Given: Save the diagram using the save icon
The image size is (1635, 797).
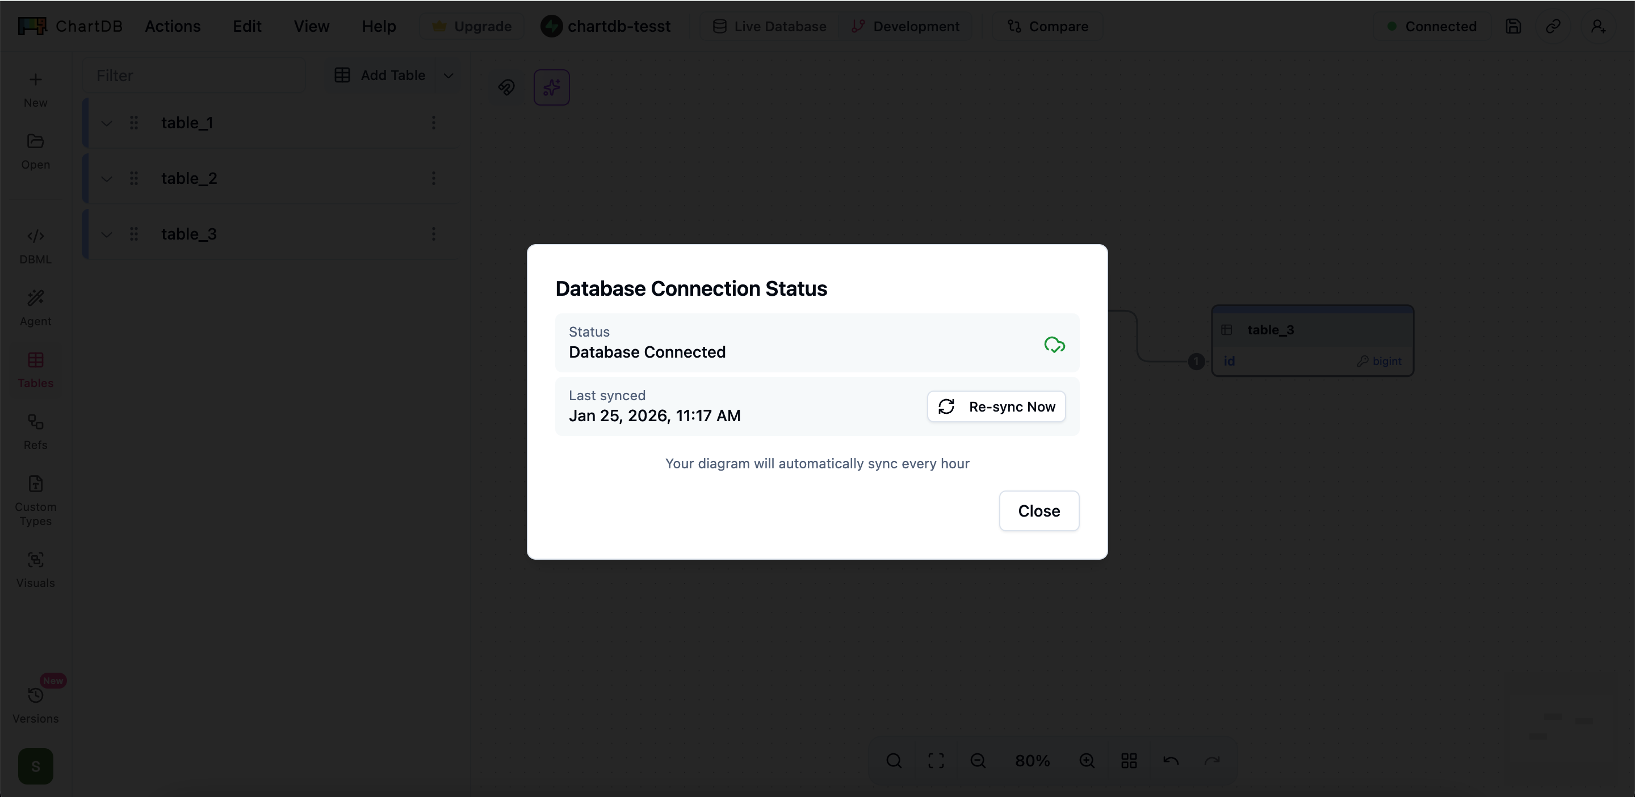Looking at the screenshot, I should point(1514,26).
